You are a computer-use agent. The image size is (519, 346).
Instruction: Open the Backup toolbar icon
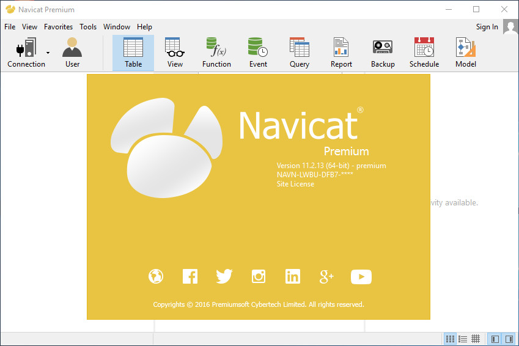pyautogui.click(x=383, y=53)
